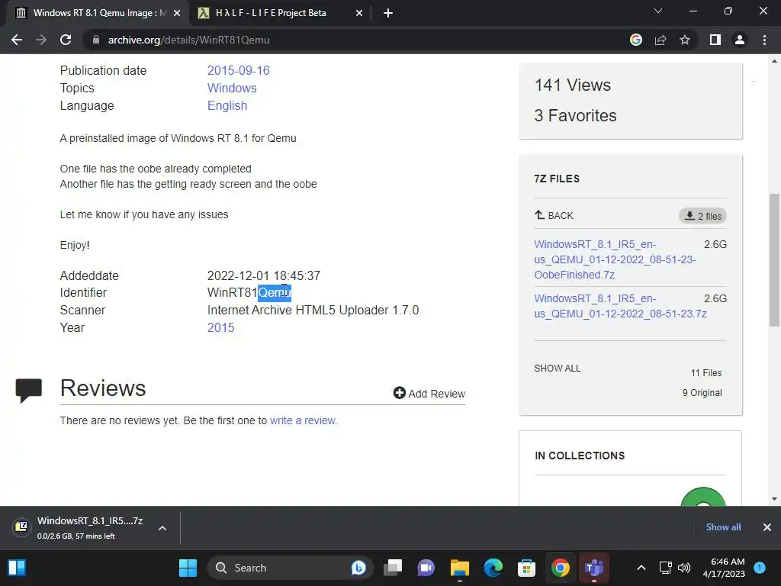Open the browser side panel
The height and width of the screenshot is (586, 781).
715,40
